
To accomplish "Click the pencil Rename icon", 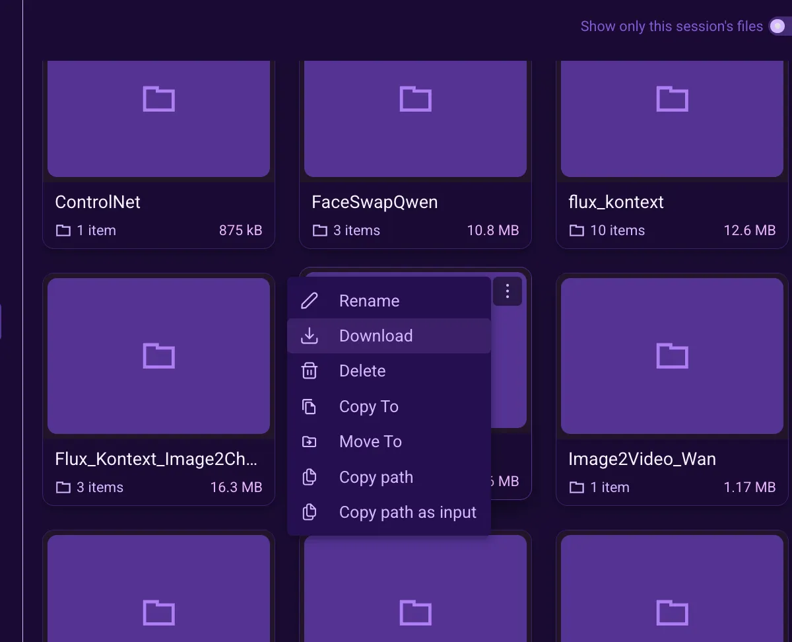I will pyautogui.click(x=309, y=301).
